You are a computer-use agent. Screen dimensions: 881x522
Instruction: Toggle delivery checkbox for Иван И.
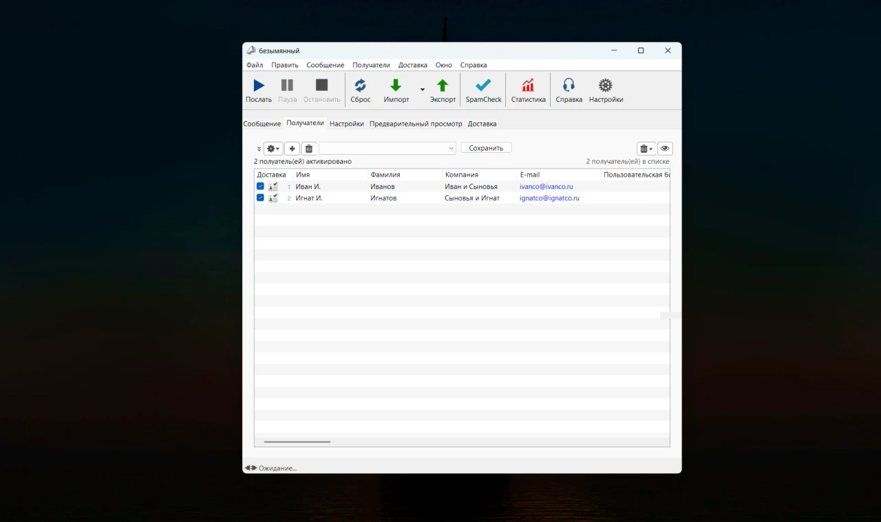[260, 186]
